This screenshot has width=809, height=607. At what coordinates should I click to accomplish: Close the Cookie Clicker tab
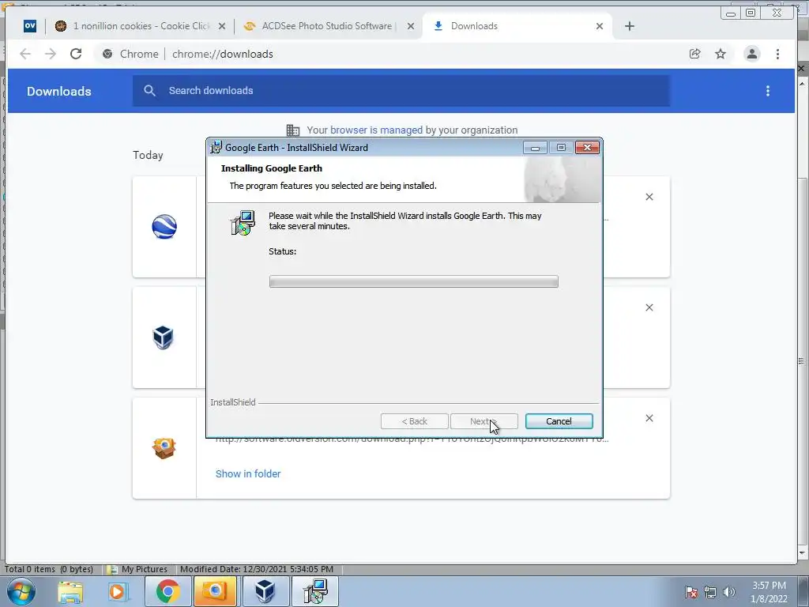[x=222, y=26]
